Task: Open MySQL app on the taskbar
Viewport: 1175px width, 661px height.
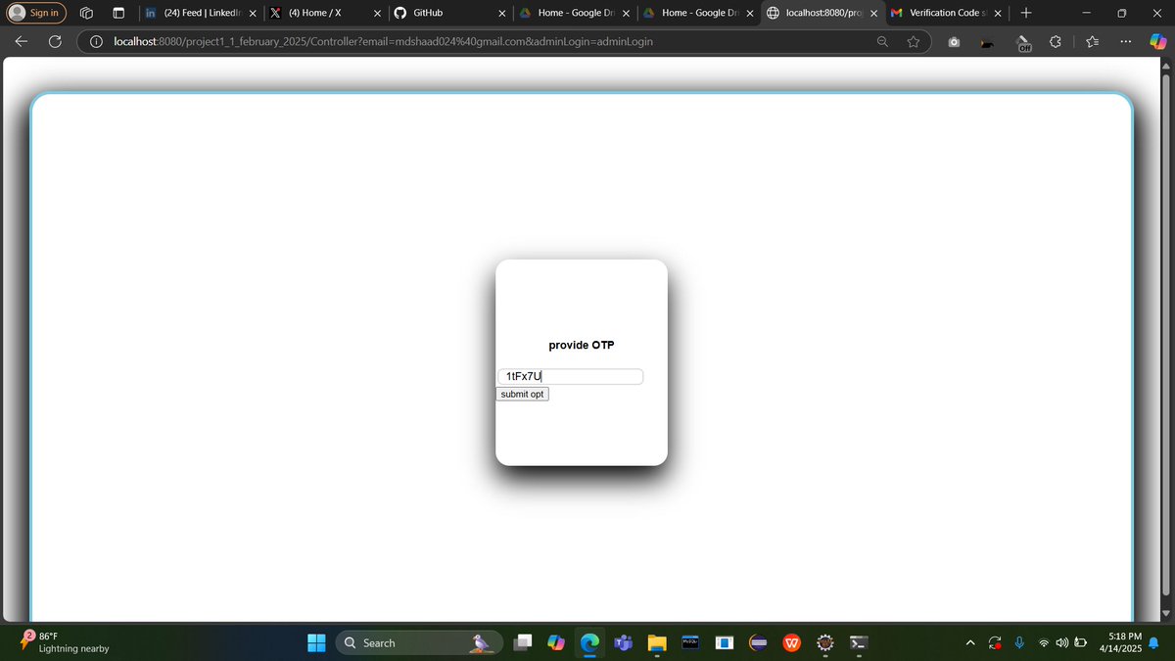Action: click(690, 642)
